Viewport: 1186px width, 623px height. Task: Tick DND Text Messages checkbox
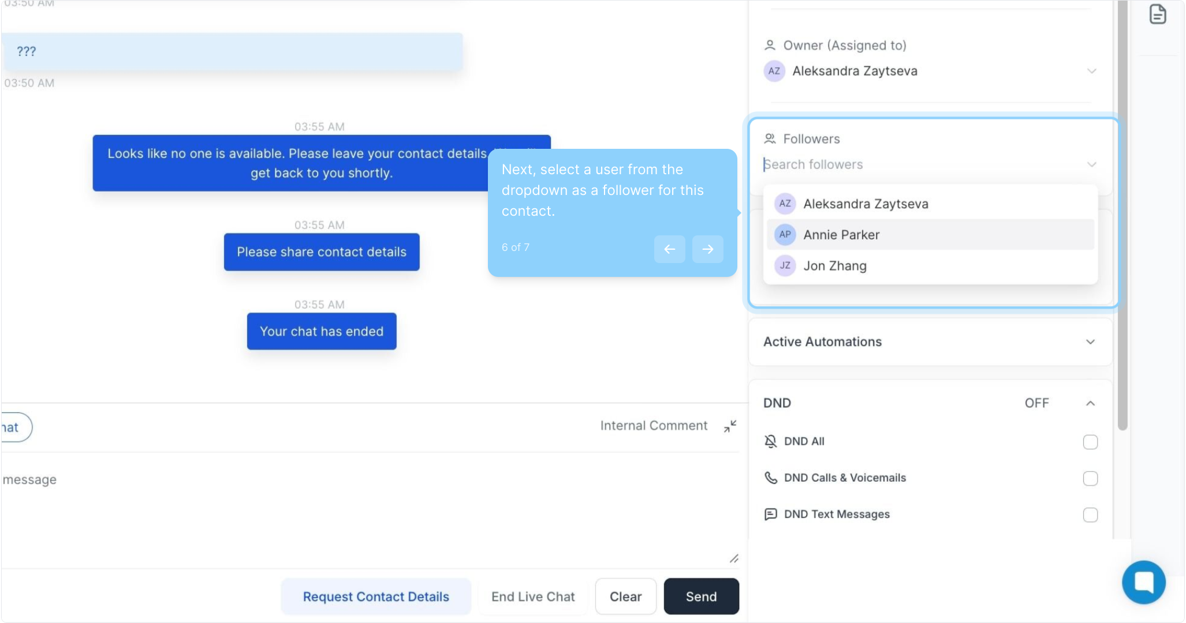click(1090, 515)
